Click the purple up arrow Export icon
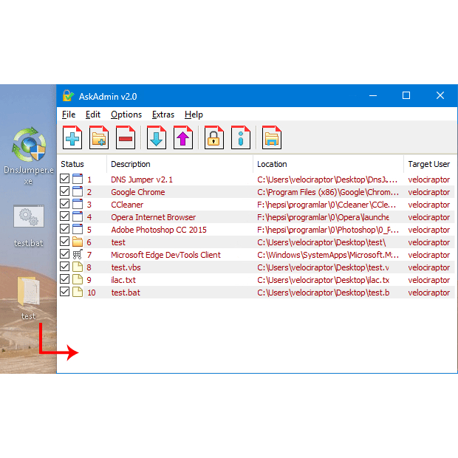Viewport: 458px width, 458px height. pos(183,137)
